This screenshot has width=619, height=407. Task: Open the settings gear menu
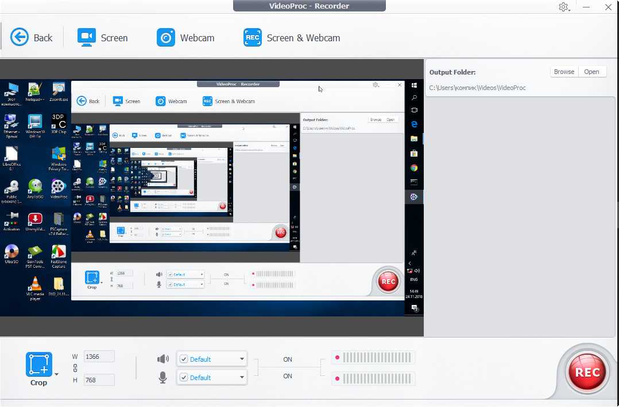click(x=563, y=7)
